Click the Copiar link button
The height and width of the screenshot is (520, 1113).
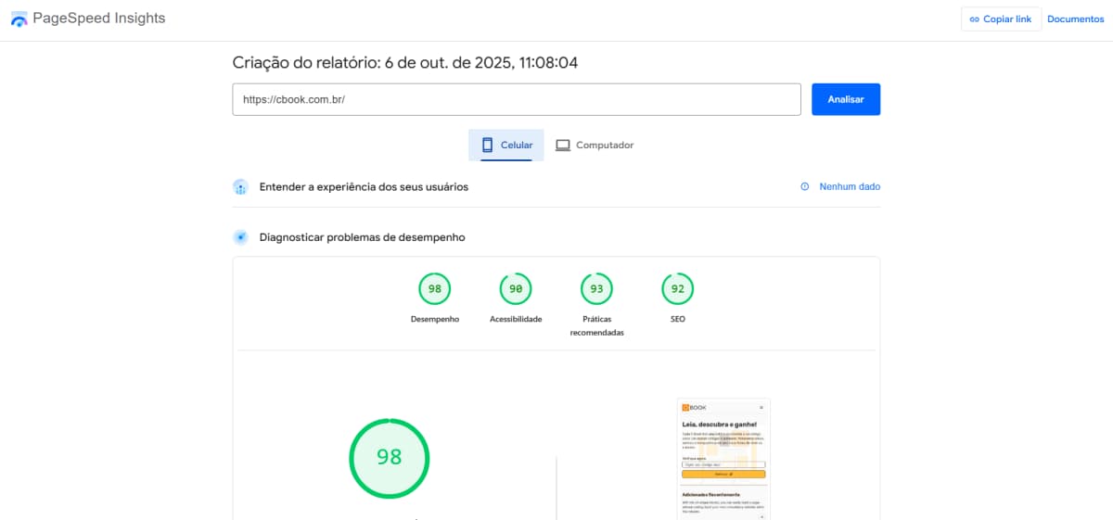tap(1001, 19)
